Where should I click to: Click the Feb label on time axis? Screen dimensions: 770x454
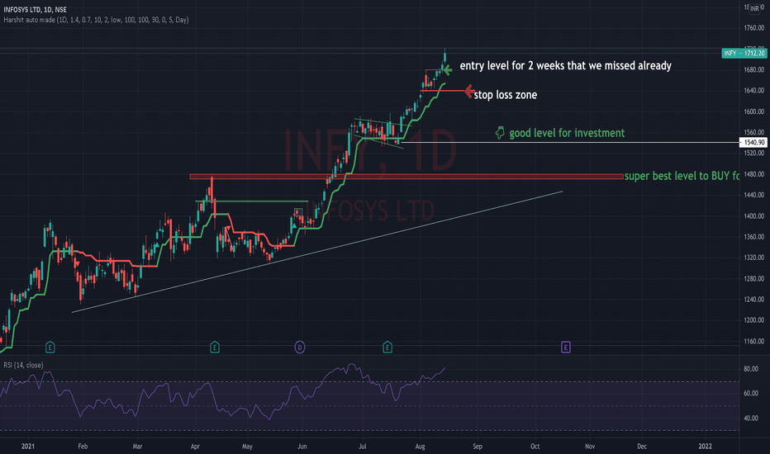pyautogui.click(x=83, y=446)
